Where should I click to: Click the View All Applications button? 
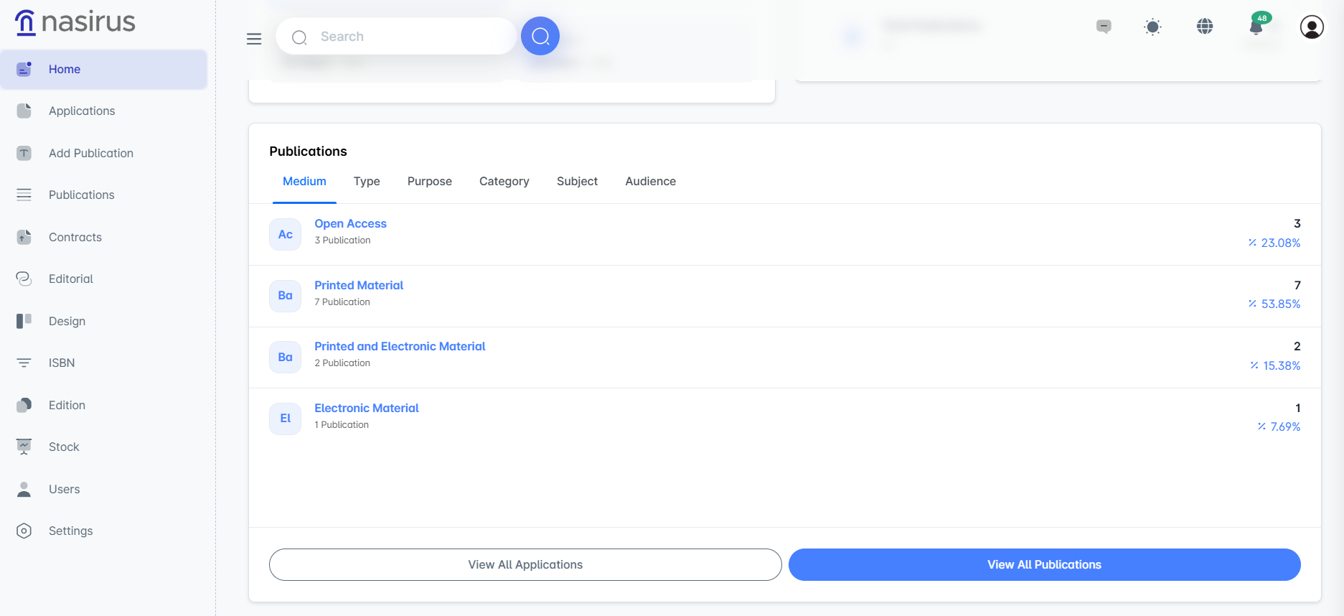click(525, 564)
